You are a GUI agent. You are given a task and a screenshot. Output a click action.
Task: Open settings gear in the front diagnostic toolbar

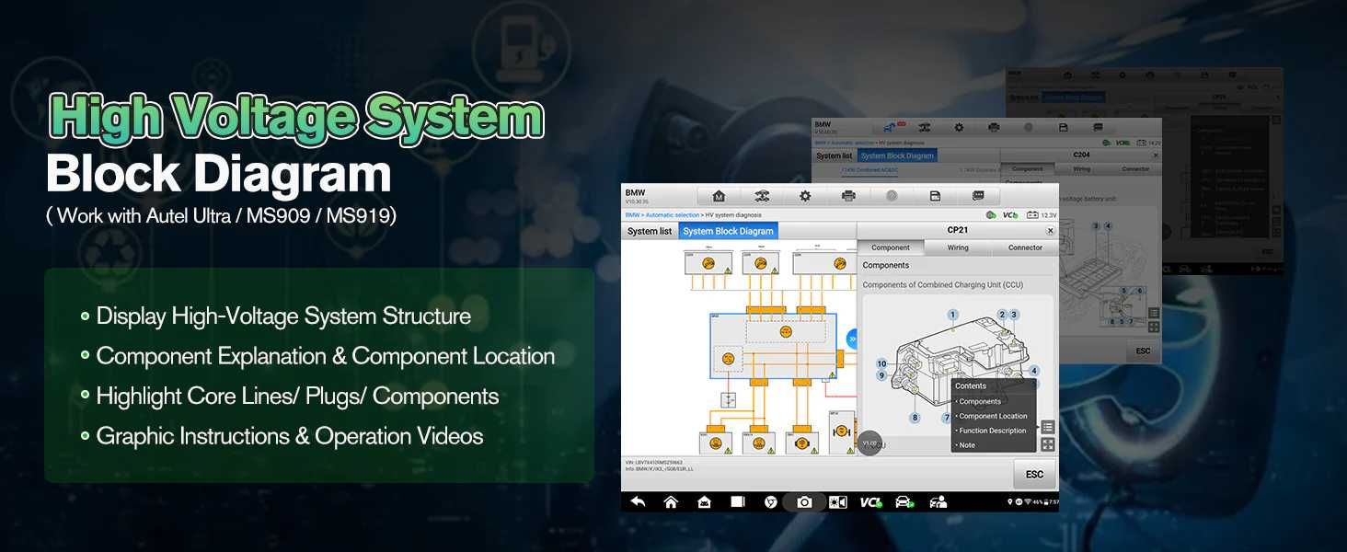tap(805, 196)
